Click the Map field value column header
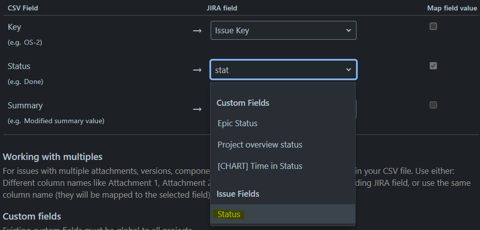Screen dimensions: 480x230 click(x=452, y=8)
